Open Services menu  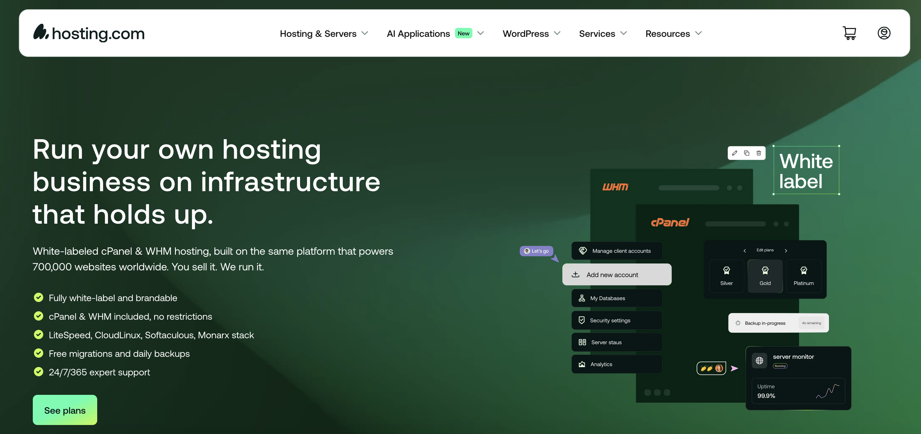597,34
